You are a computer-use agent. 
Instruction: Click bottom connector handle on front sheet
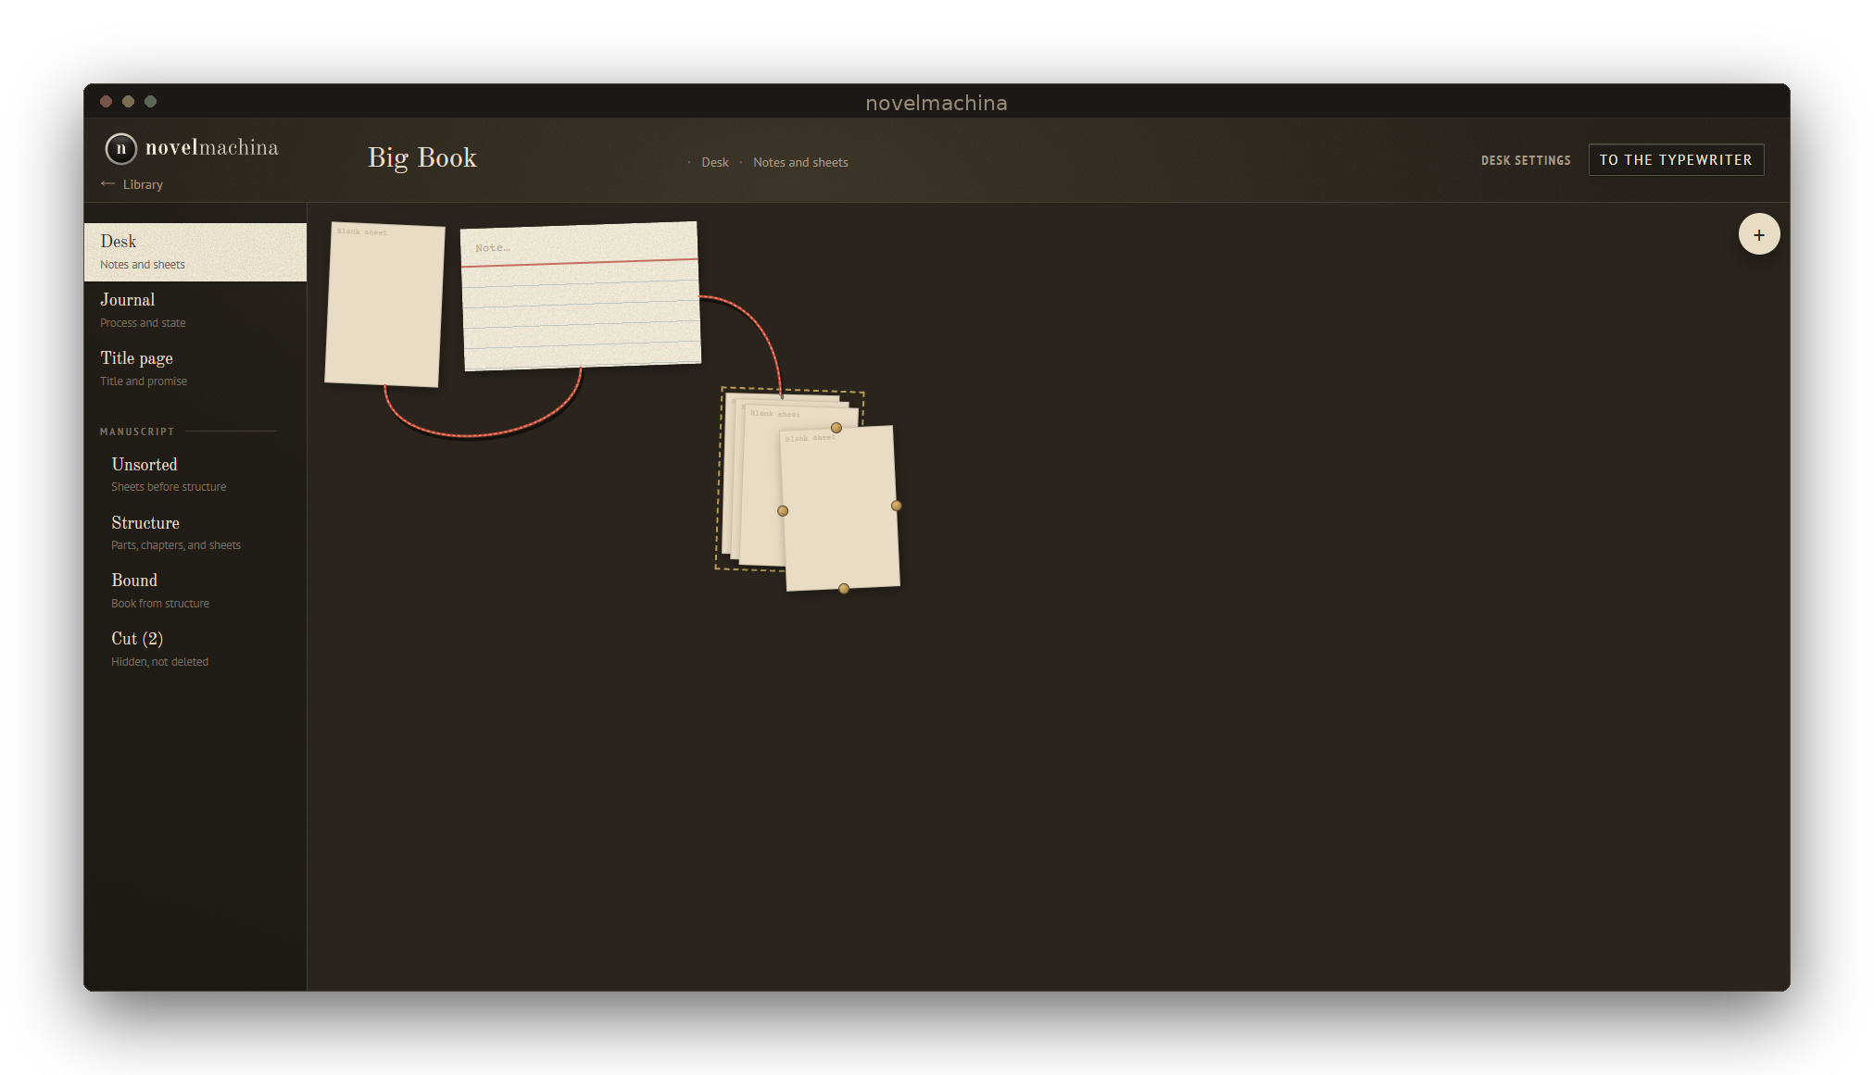coord(844,589)
